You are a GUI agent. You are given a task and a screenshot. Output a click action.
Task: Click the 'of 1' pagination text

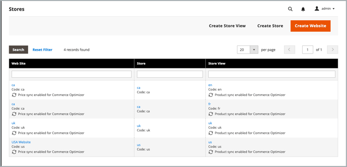click(x=319, y=50)
